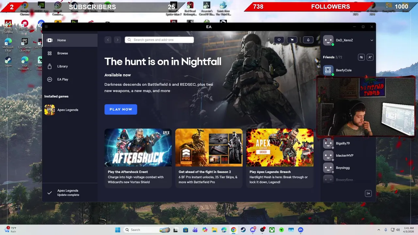Toggle friends online visibility eye icon

(x=361, y=57)
